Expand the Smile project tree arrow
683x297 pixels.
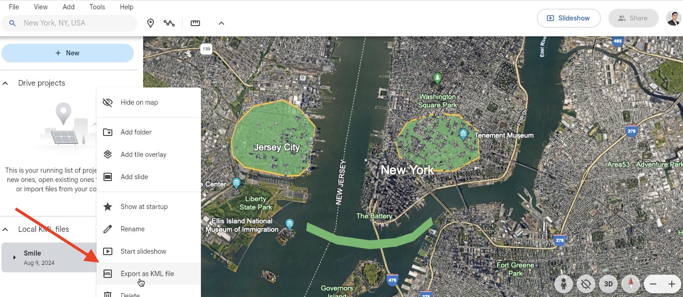coord(14,257)
